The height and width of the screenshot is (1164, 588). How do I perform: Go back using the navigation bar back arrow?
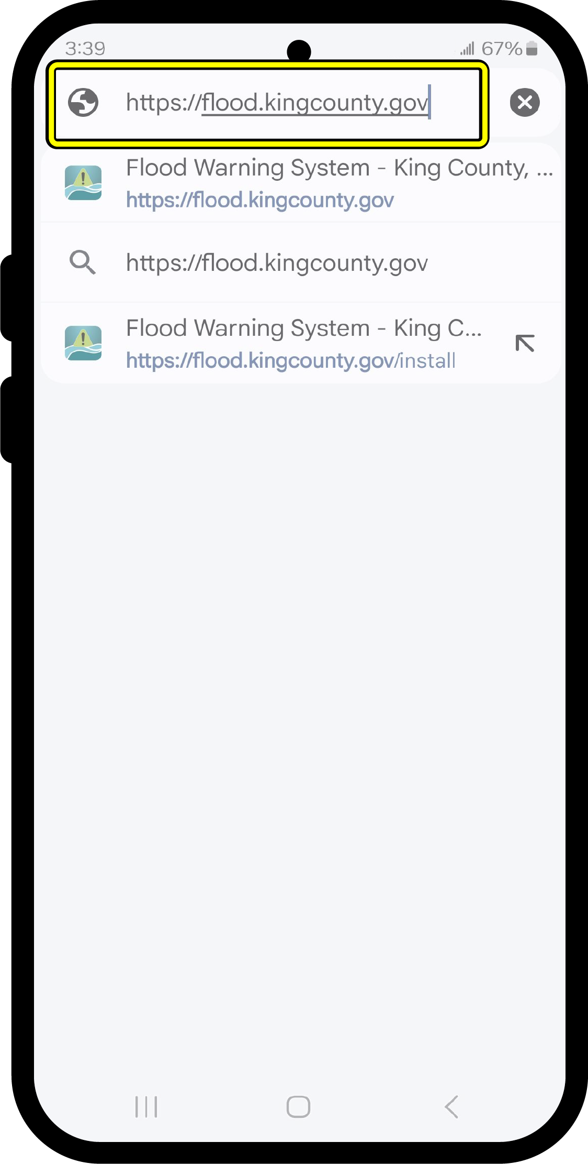point(451,1106)
